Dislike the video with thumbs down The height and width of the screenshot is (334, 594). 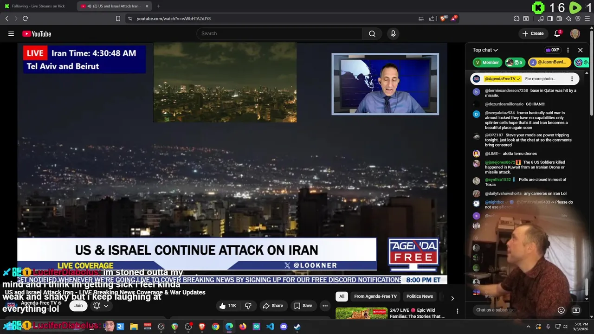248,306
